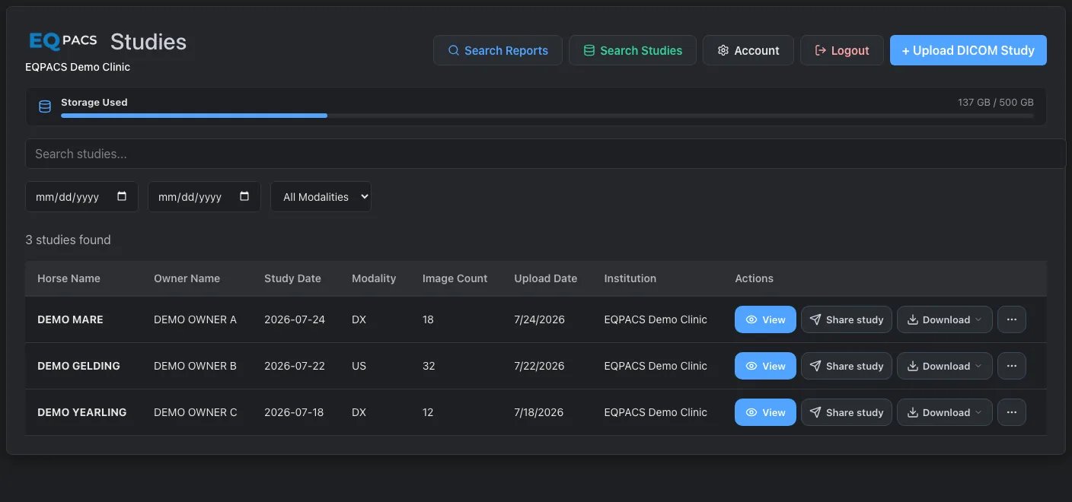This screenshot has height=502, width=1072.
Task: Click upload date 7/24/2026
Action: 539,319
